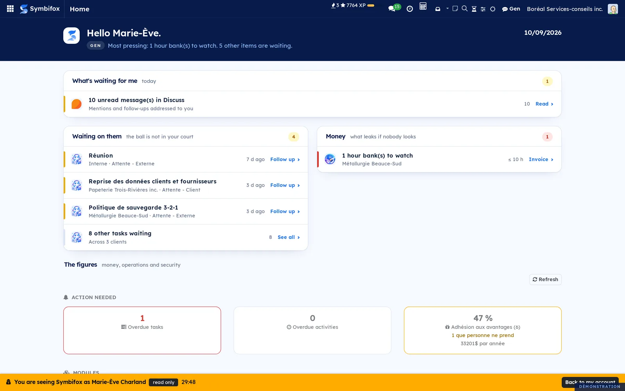Open Discuss conversations icon with 15 badge
The image size is (625, 391).
[394, 8]
